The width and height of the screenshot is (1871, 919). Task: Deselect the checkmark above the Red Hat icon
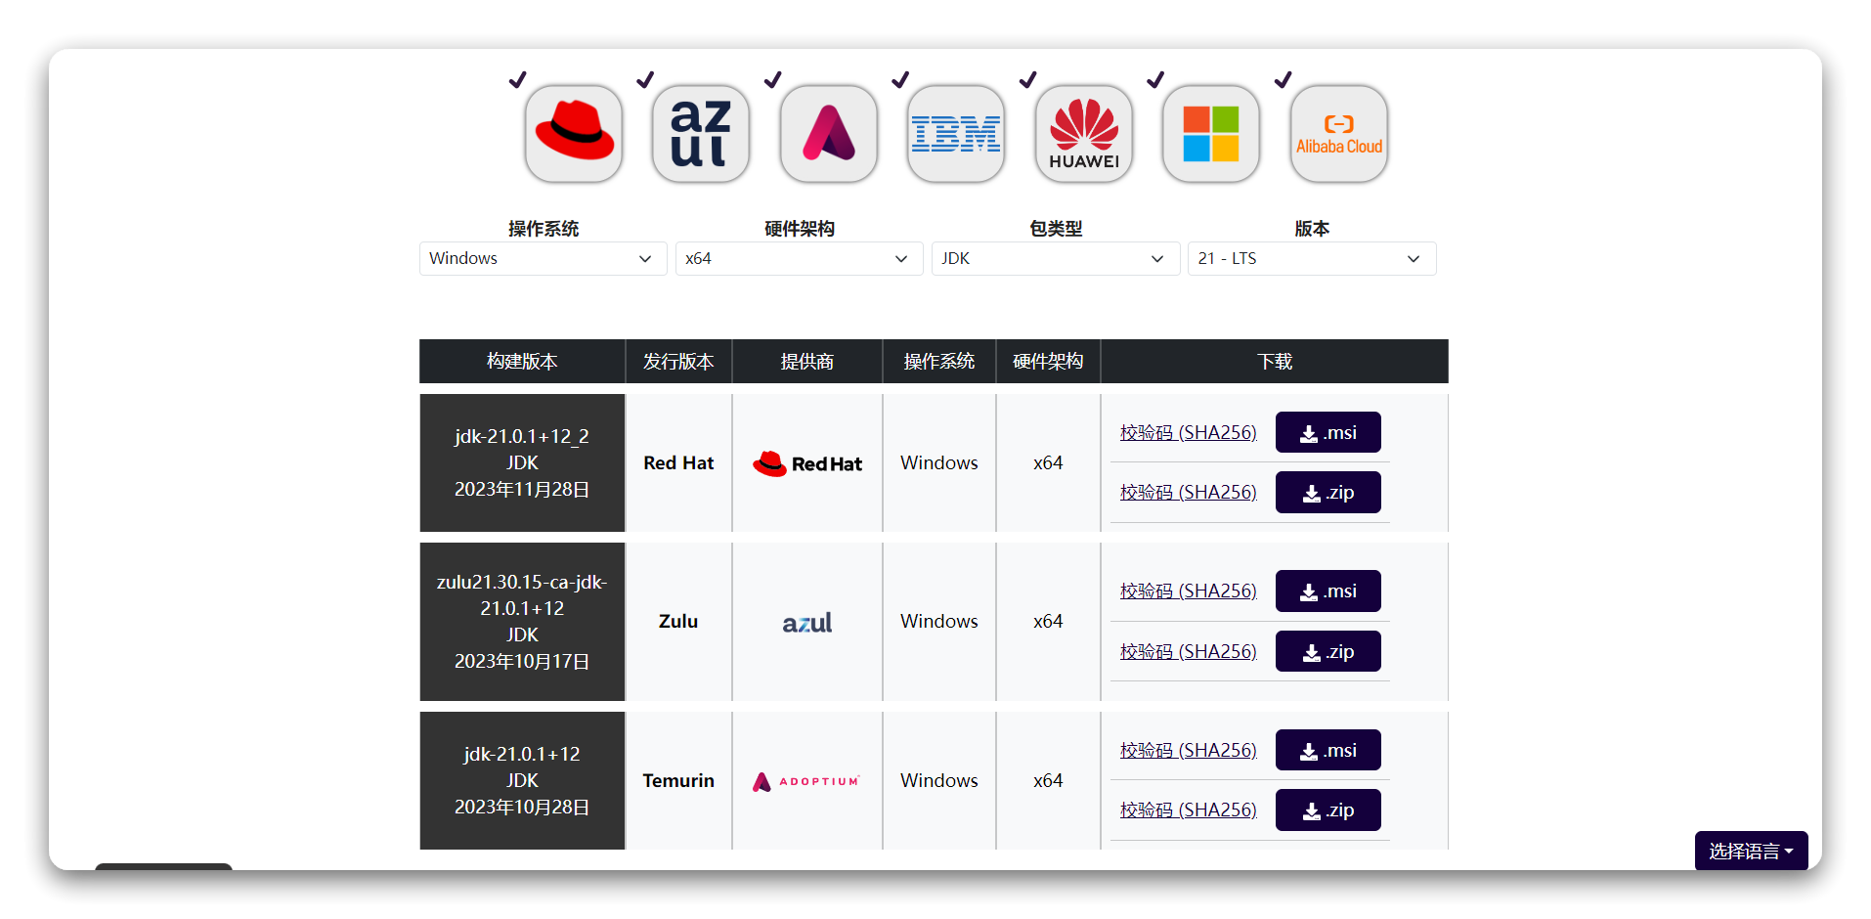tap(517, 79)
